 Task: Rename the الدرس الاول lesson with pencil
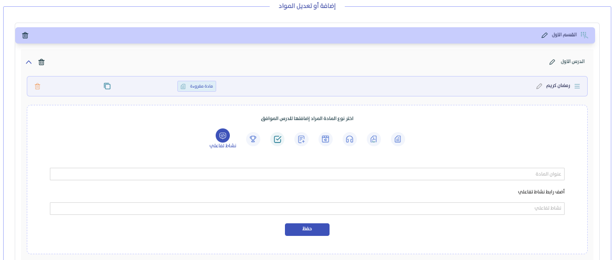pyautogui.click(x=552, y=62)
